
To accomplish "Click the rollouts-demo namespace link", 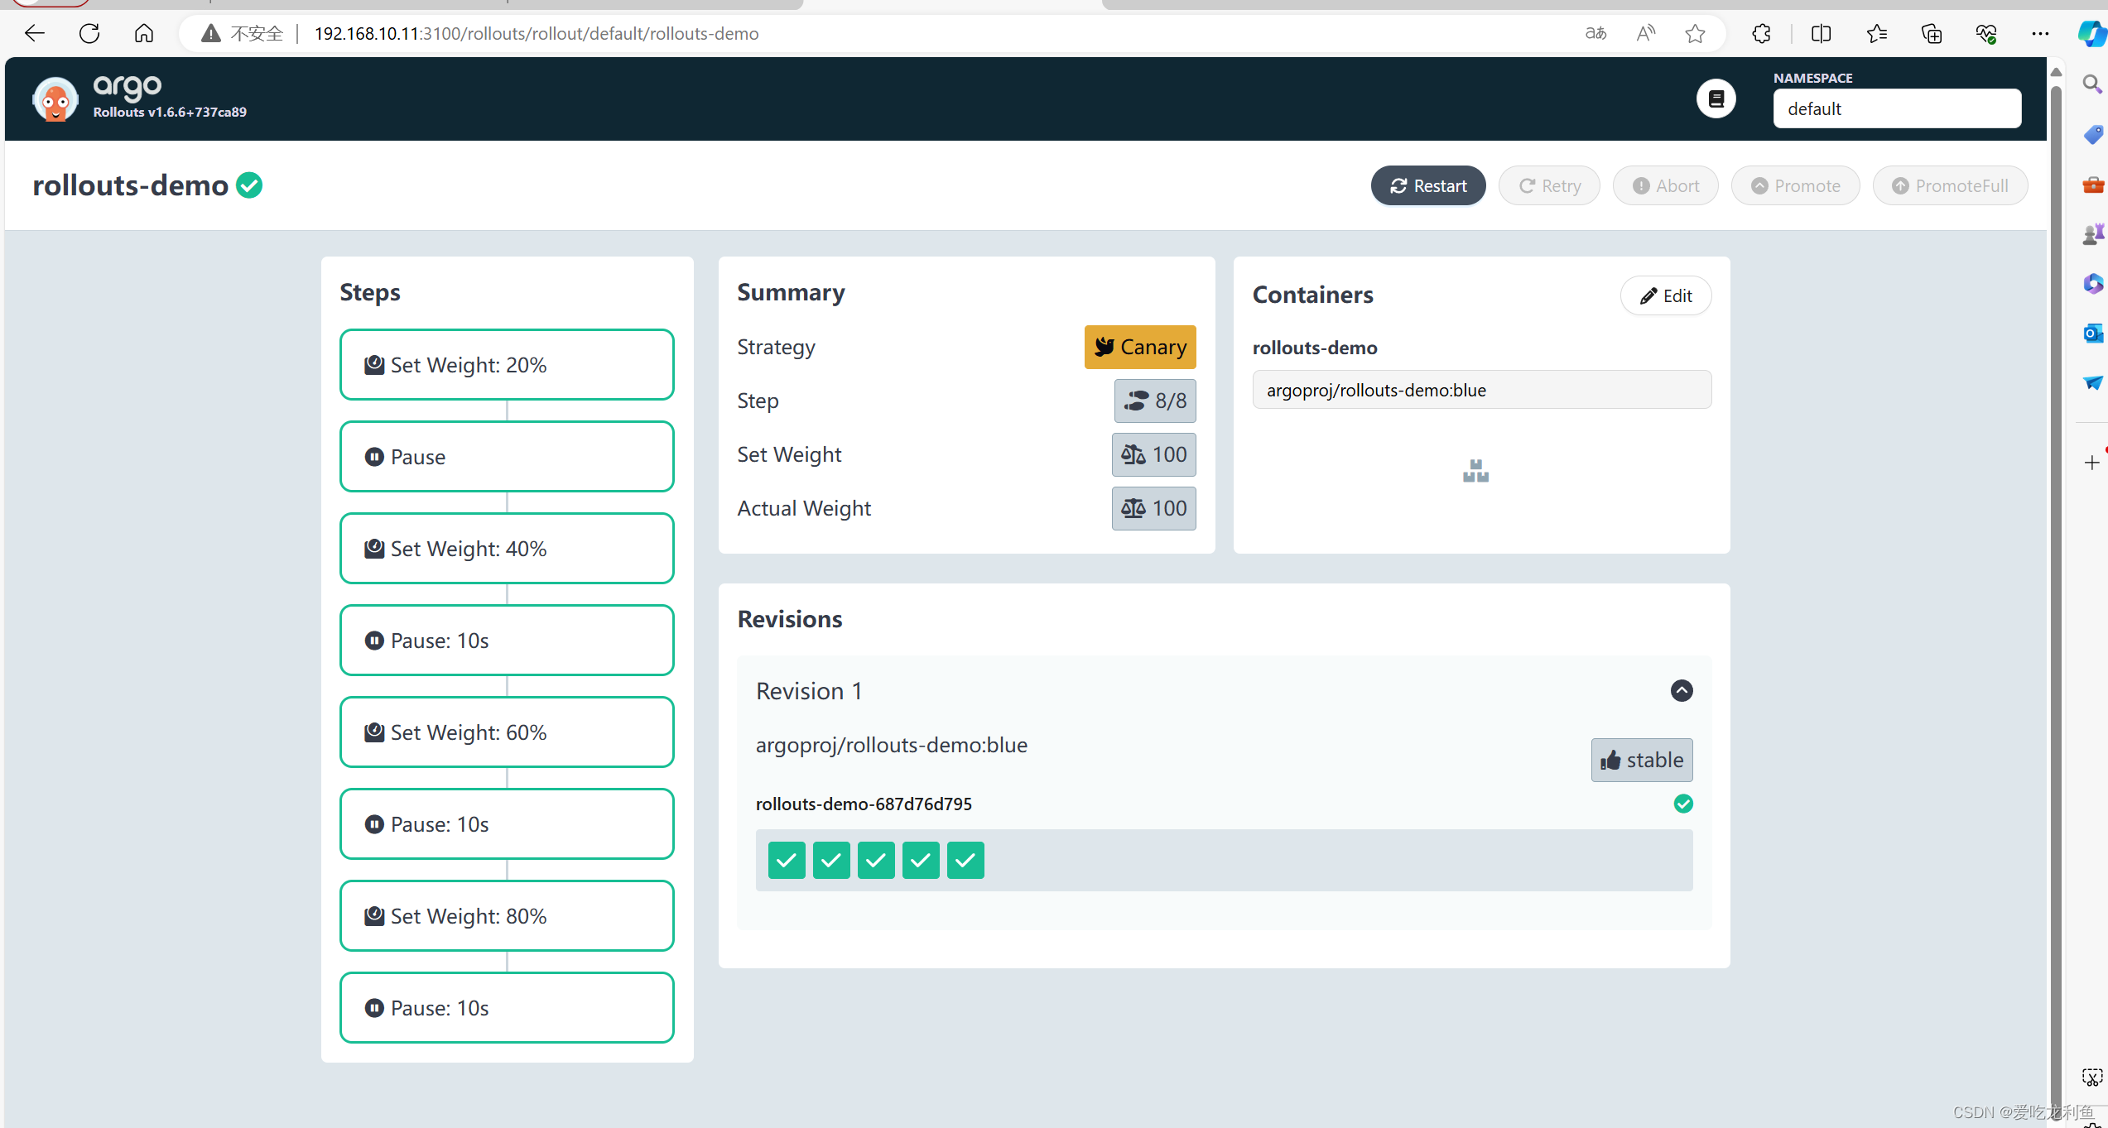I will [x=131, y=184].
